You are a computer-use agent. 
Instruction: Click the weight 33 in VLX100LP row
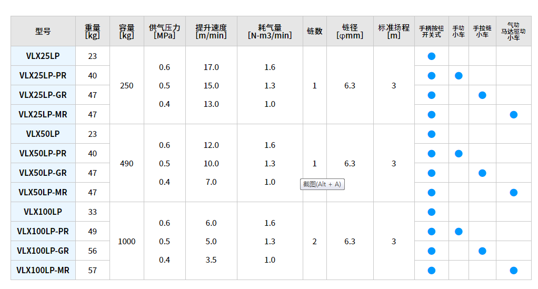93,212
